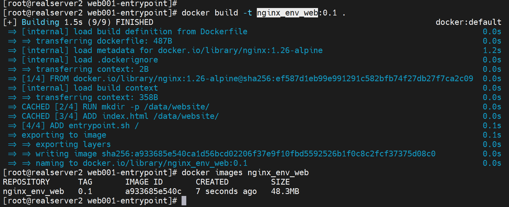Click the 'transferring dockerfile: 487B' line
Viewport: 509px width, 207px height.
tap(104, 41)
